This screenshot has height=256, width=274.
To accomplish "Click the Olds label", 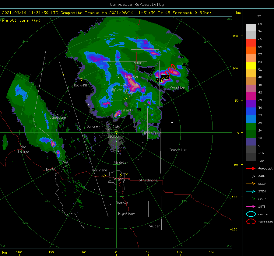I will tap(116, 127).
